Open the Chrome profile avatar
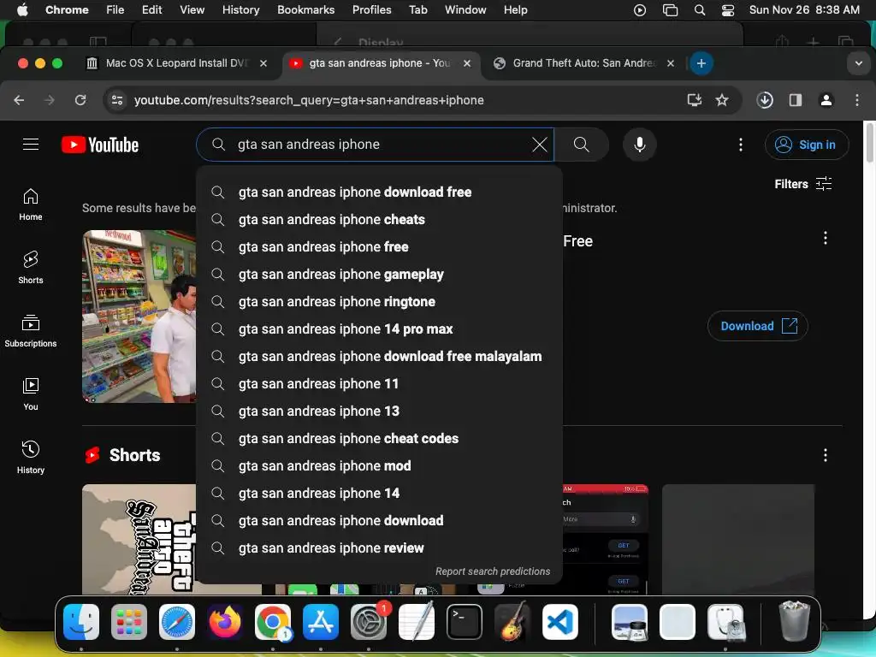Screen dimensions: 876x657 pyautogui.click(x=826, y=100)
